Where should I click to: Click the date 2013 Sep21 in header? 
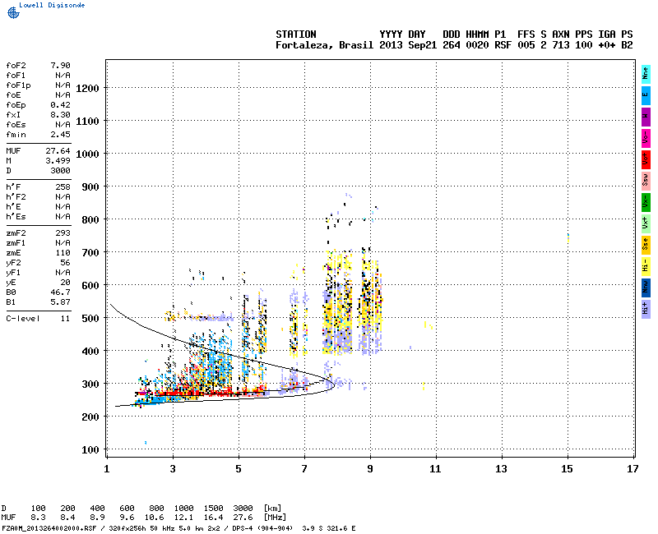pos(408,45)
